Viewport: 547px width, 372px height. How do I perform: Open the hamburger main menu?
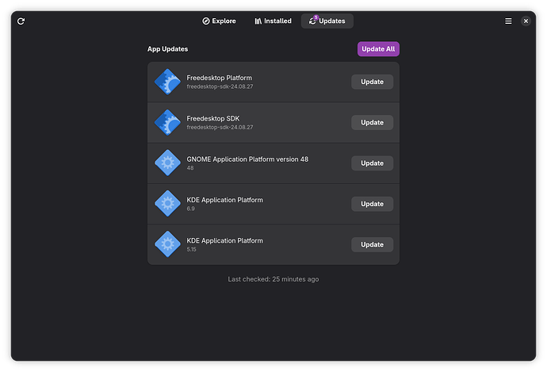[x=508, y=21]
